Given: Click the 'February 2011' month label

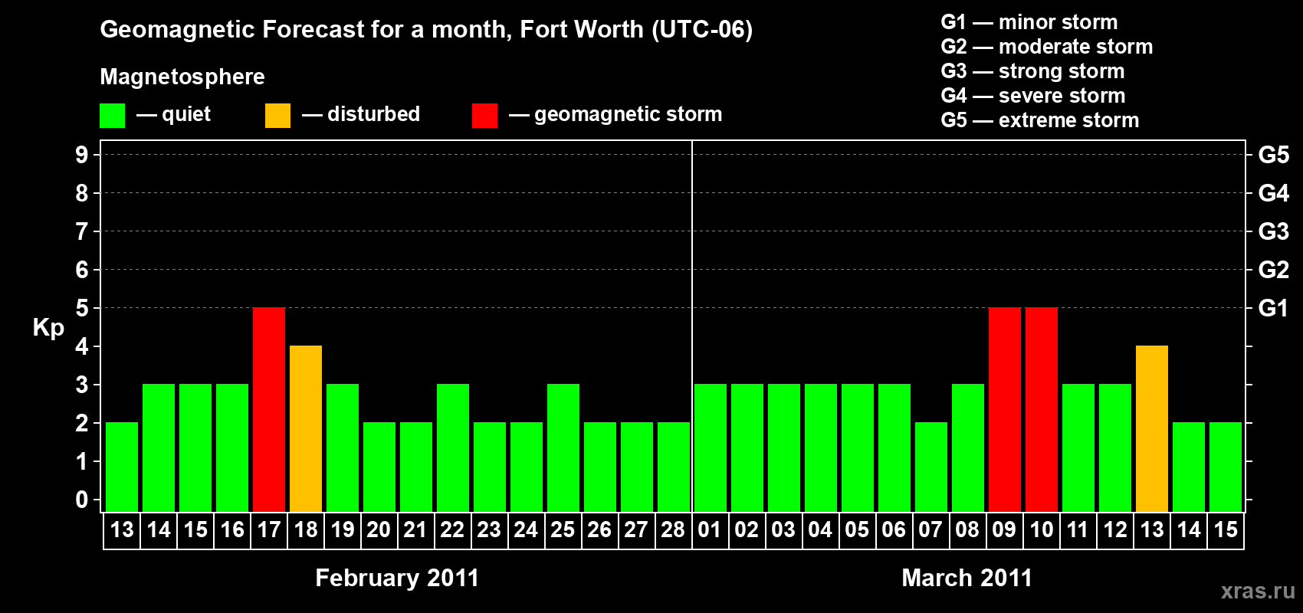Looking at the screenshot, I should [397, 578].
